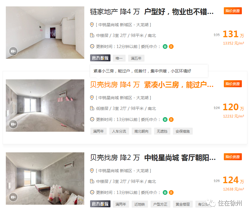Click location pin icon in second listing
This screenshot has width=250, height=214.
(x=92, y=98)
